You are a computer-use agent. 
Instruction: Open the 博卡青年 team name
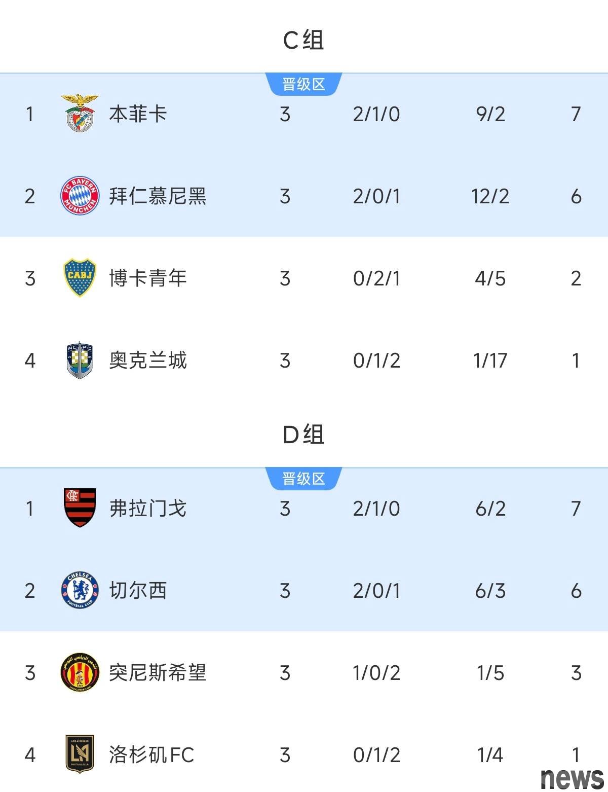[148, 278]
